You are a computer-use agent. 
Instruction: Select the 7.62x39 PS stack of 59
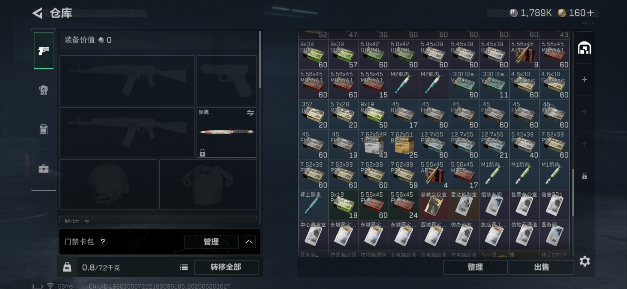pyautogui.click(x=404, y=175)
